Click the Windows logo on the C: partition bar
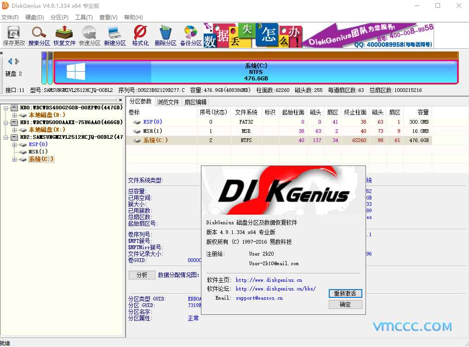The height and width of the screenshot is (347, 469). click(x=76, y=71)
